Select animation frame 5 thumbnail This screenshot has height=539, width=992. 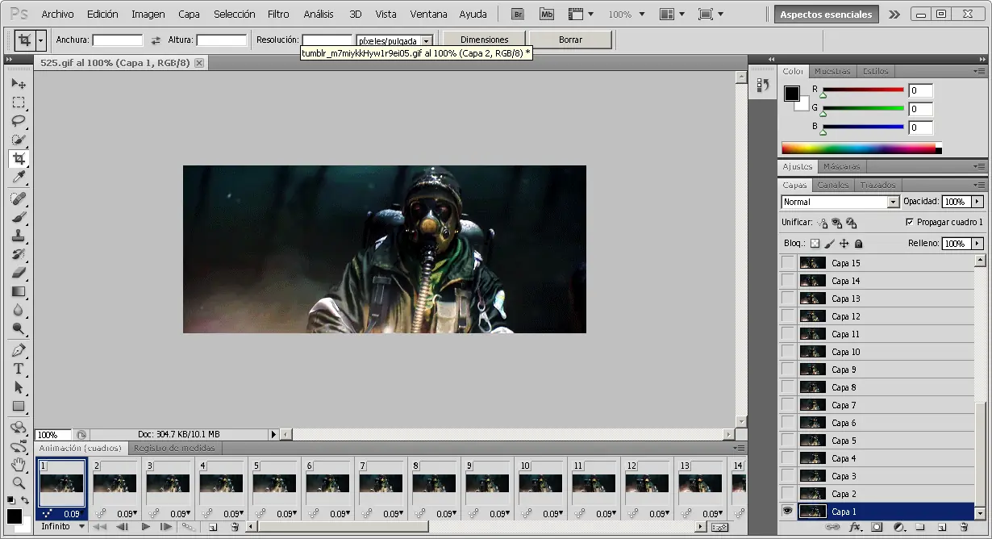275,484
